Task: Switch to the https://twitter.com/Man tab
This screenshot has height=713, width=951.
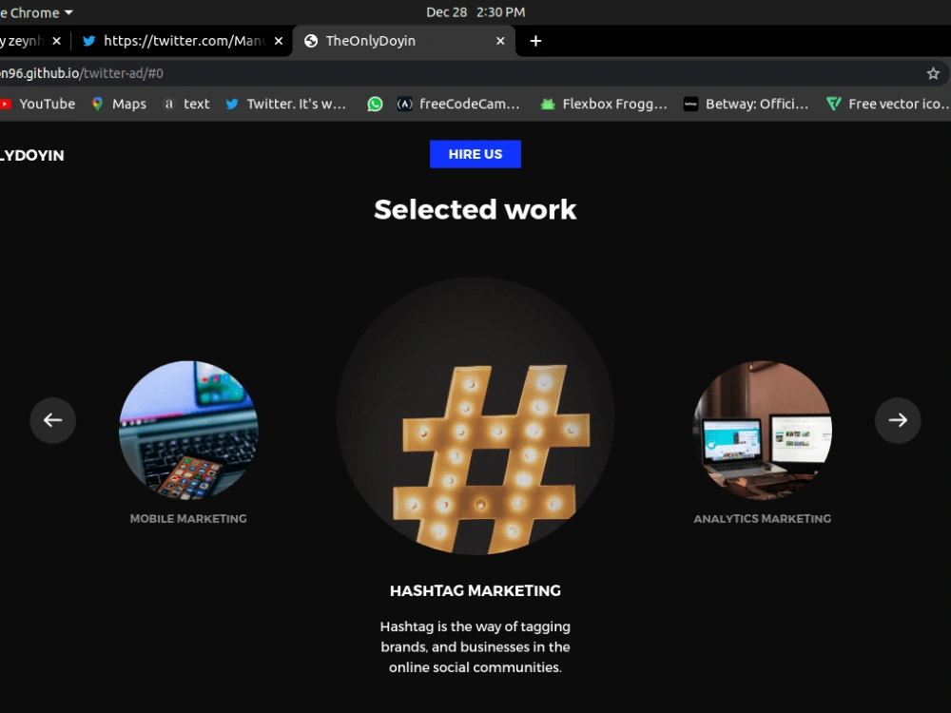Action: pyautogui.click(x=181, y=41)
